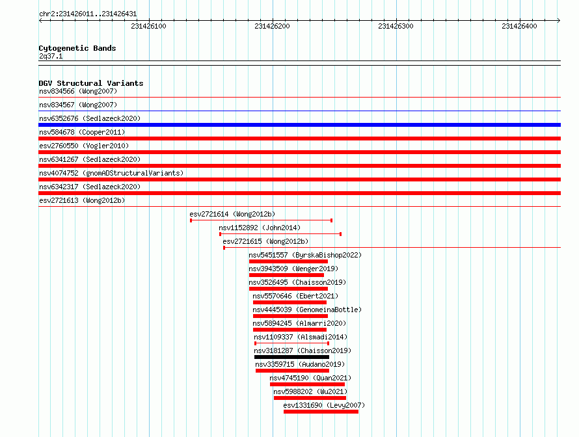Open the nsv5570646 (Ebert2021) variant

coord(295,296)
